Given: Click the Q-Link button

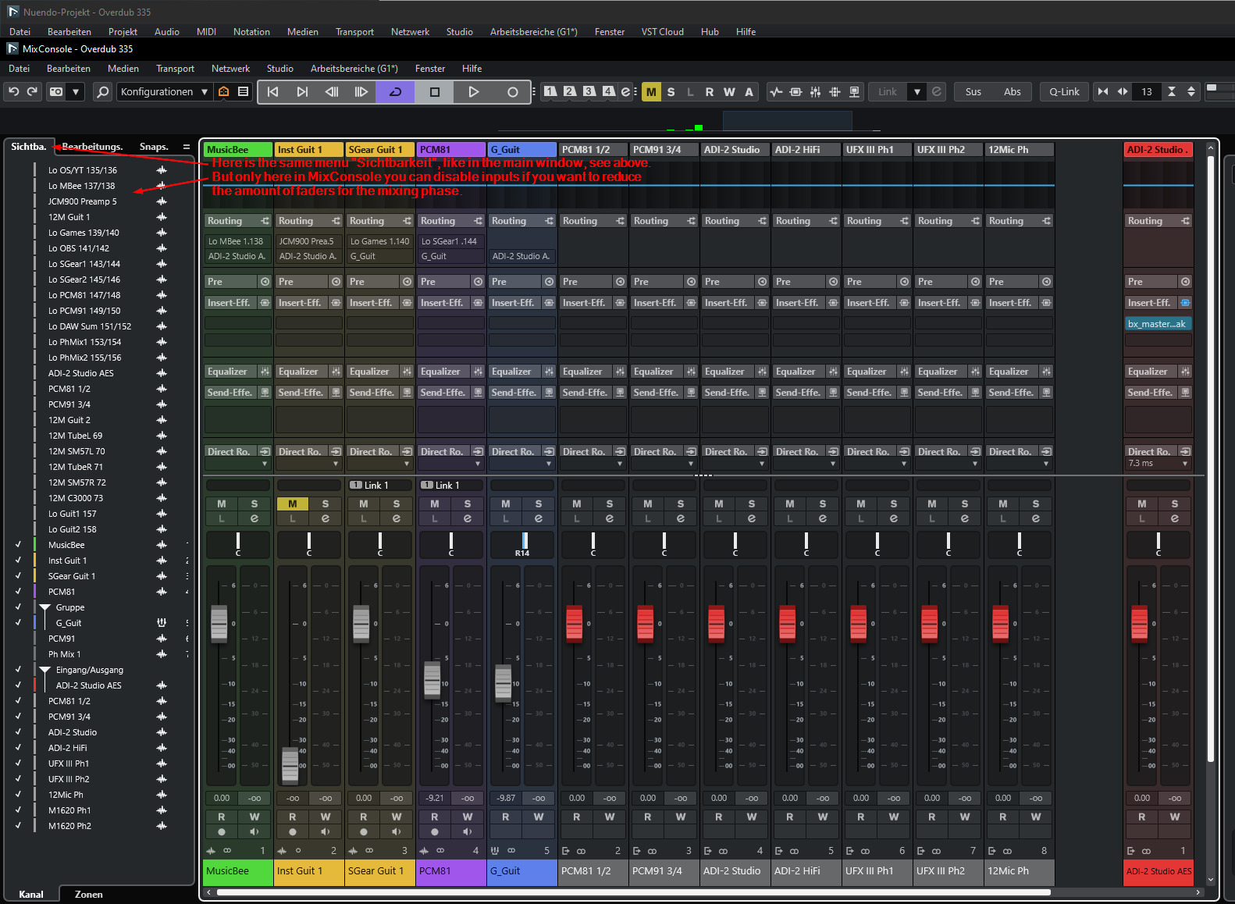Looking at the screenshot, I should click(x=1064, y=91).
